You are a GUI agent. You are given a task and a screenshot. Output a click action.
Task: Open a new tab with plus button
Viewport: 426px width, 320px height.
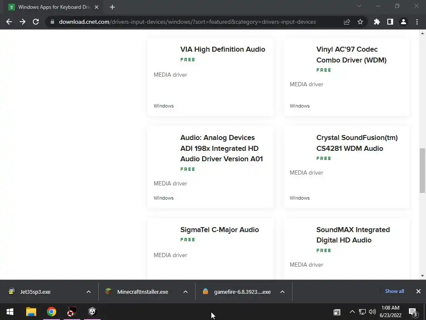(x=112, y=7)
